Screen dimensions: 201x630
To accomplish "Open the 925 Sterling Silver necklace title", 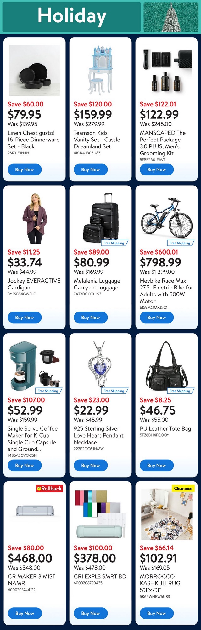I will (98, 435).
